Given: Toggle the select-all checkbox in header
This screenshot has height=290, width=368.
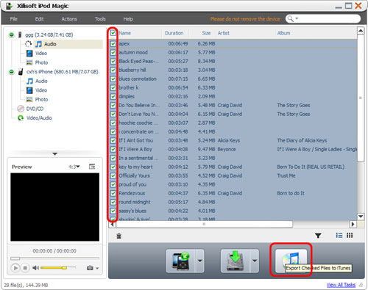Looking at the screenshot, I should click(x=113, y=33).
